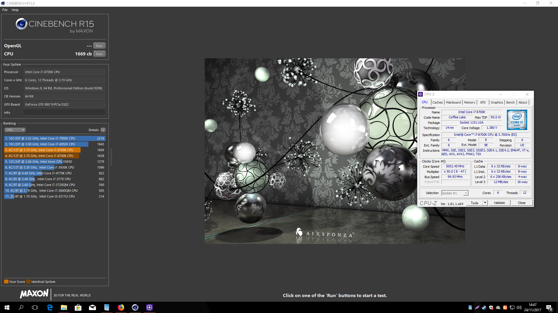
Task: Switch to Bench tab in CPU-Z
Action: pos(510,102)
